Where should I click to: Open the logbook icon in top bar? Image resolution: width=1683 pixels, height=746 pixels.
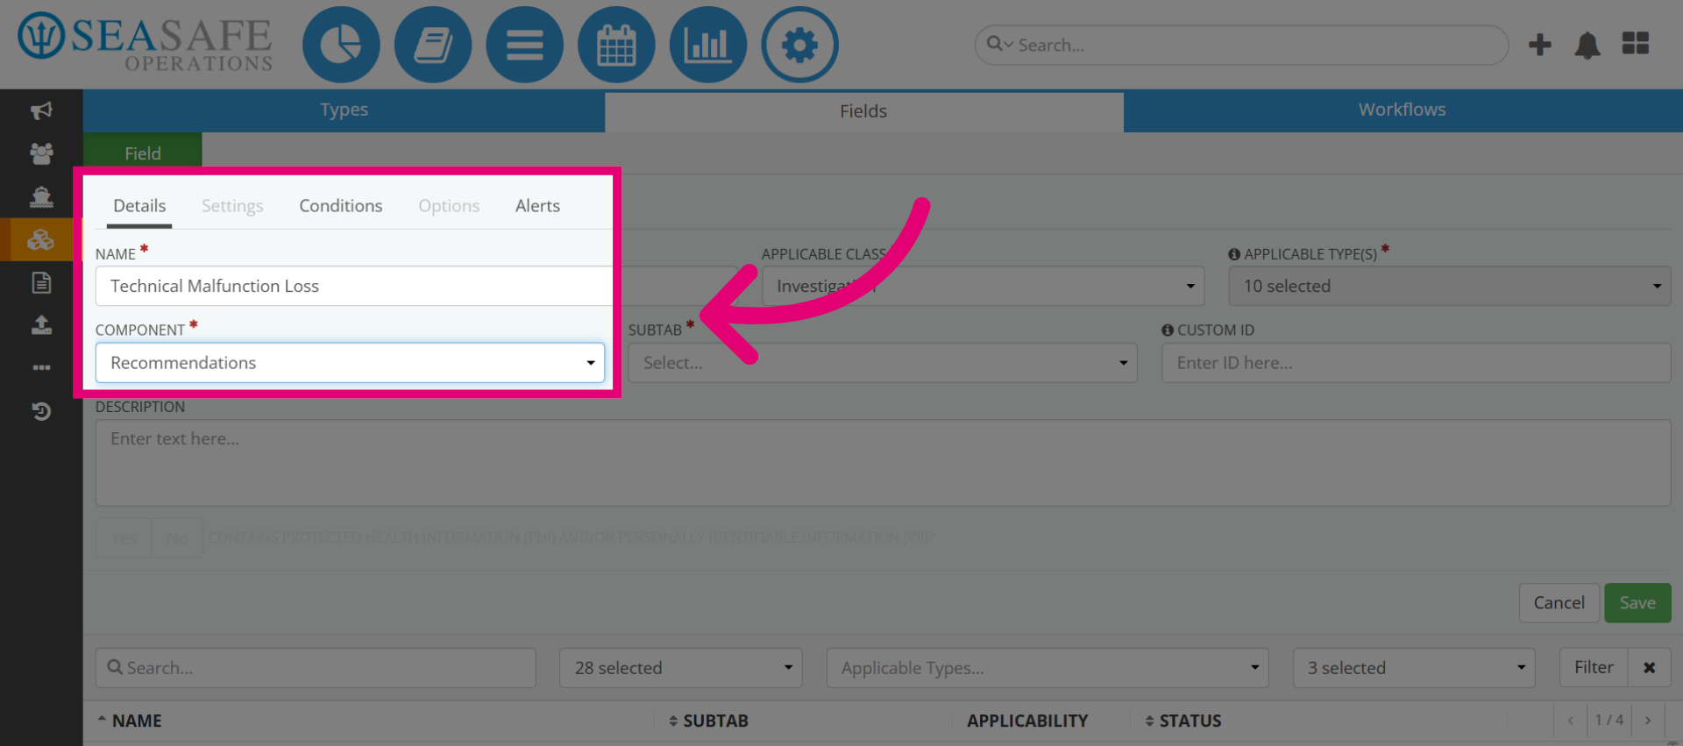[433, 45]
